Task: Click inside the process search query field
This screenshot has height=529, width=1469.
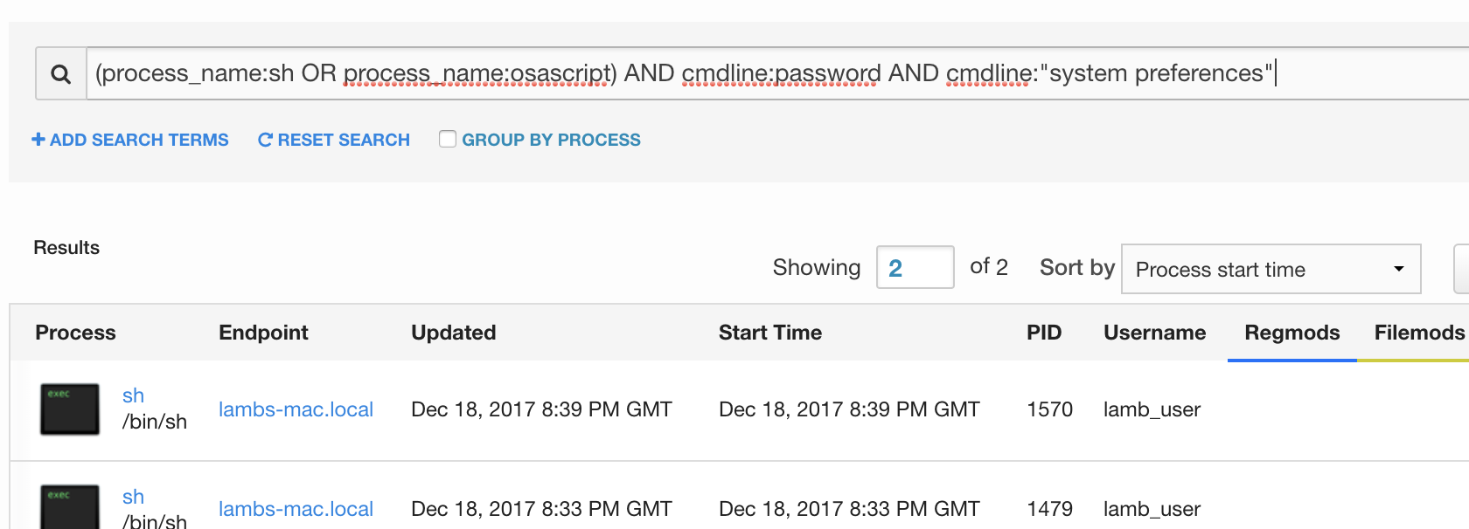Action: click(682, 73)
